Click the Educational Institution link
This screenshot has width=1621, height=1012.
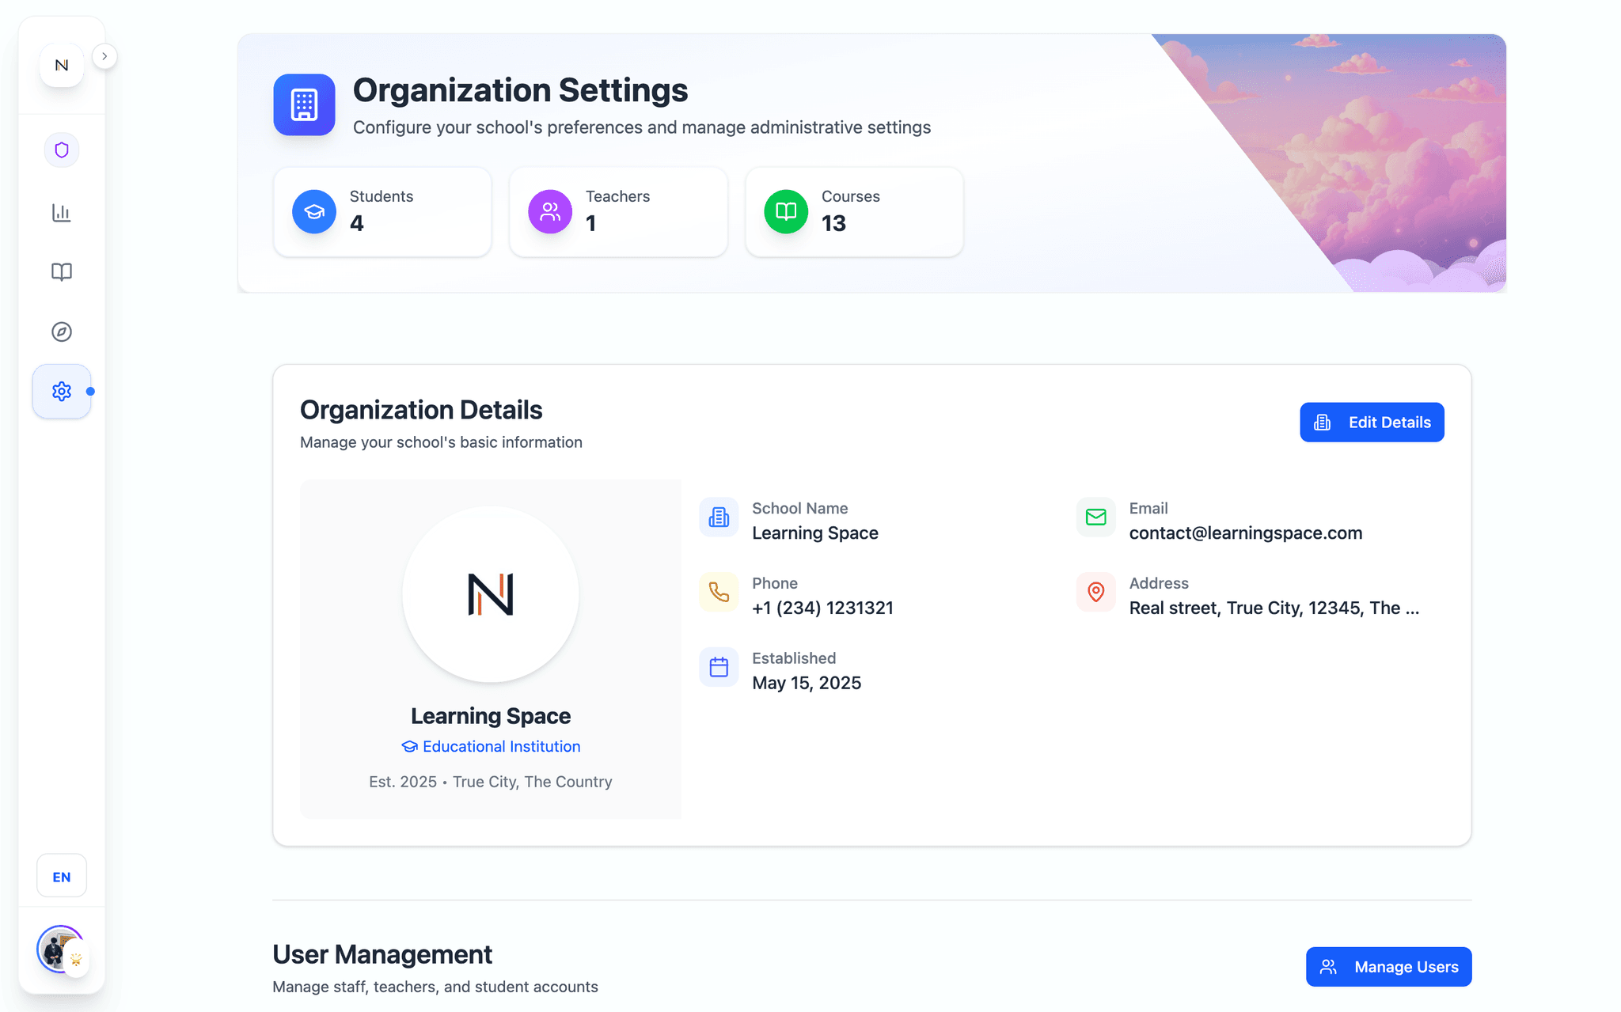click(x=491, y=746)
